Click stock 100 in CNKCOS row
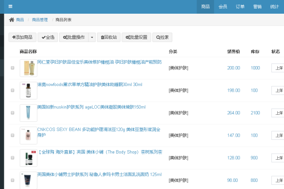Screen dimensions: 284x189 [x=254, y=135]
